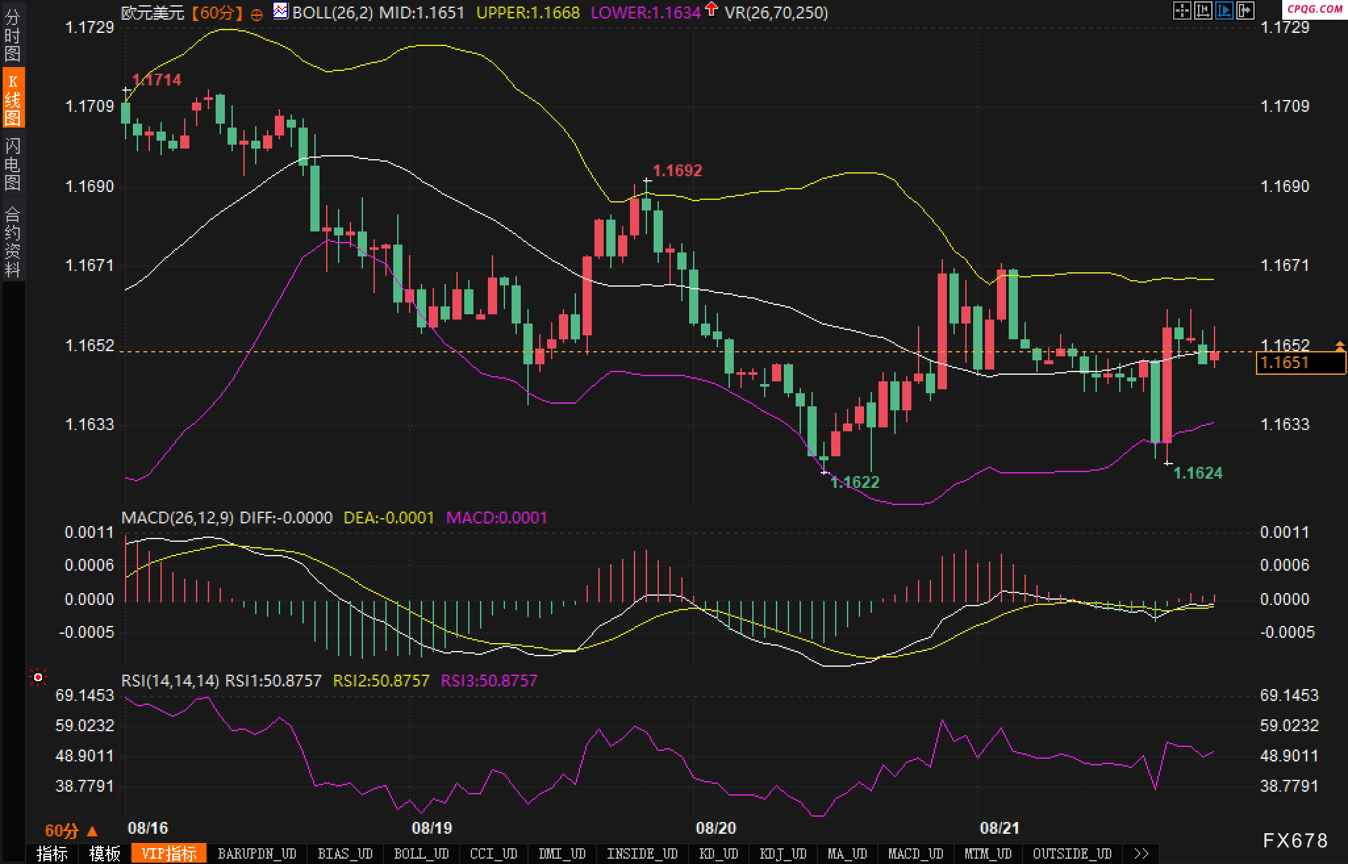Click the rightmost panel-arrow layout icon
Screen dimensions: 1348x864
pos(1245,11)
